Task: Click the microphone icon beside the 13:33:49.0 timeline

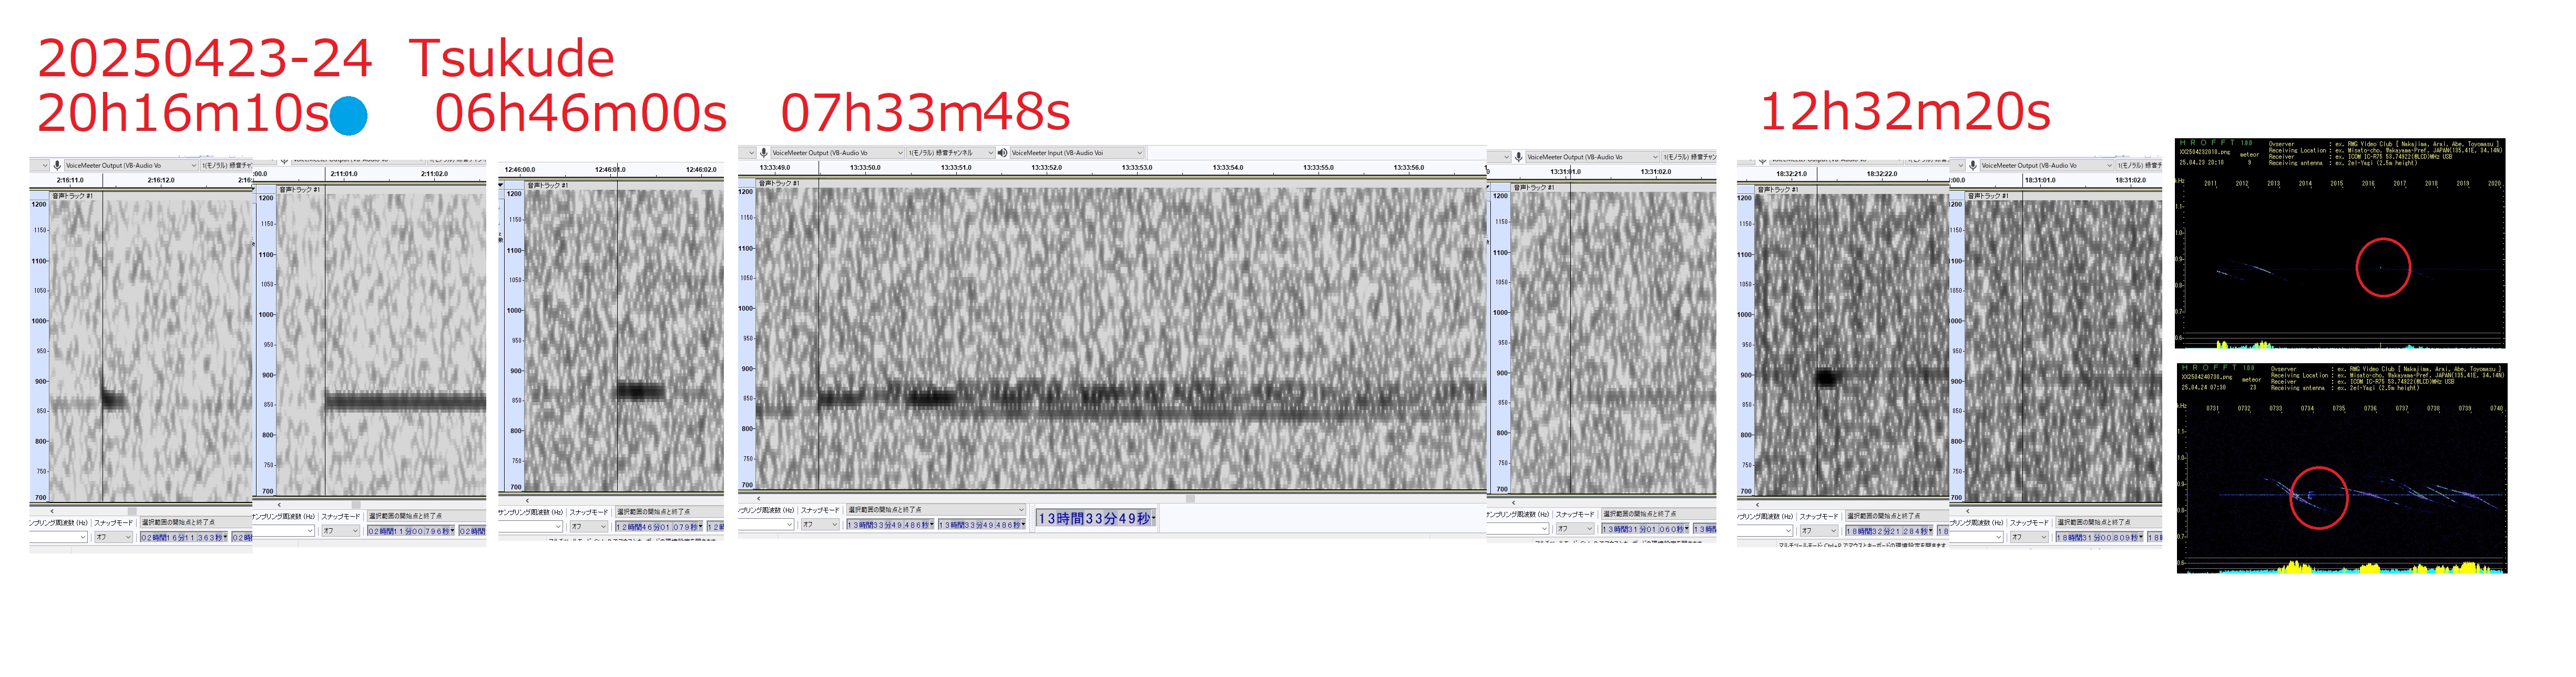Action: (764, 153)
